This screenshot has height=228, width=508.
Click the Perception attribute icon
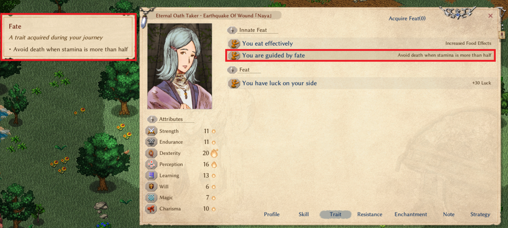(x=152, y=164)
